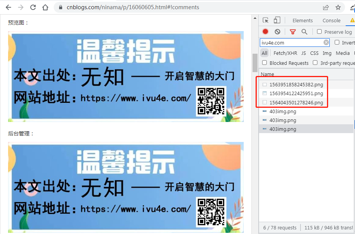
Task: Clear the ivu4e.com filter text
Action: pos(326,43)
